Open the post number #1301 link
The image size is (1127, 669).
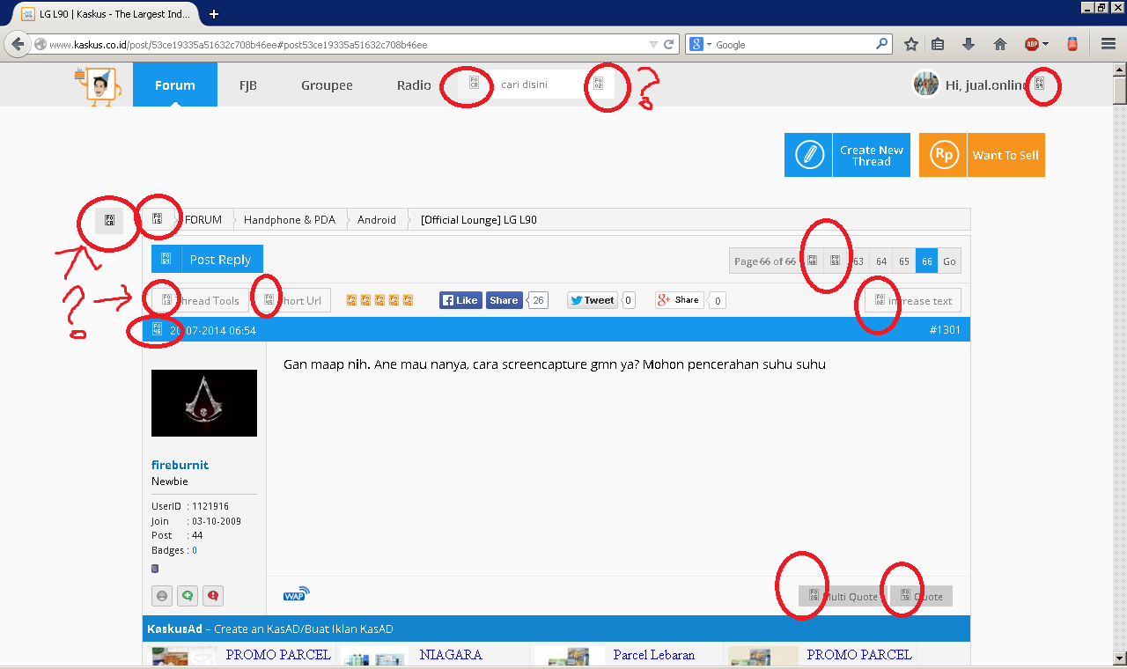[945, 330]
